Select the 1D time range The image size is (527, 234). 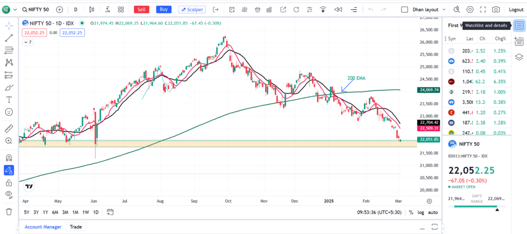pos(96,212)
